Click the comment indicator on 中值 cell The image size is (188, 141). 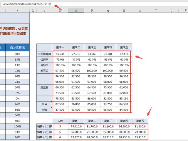(x=52, y=102)
